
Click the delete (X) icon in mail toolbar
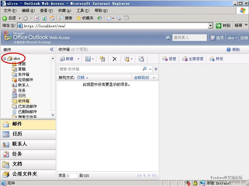[x=115, y=59]
